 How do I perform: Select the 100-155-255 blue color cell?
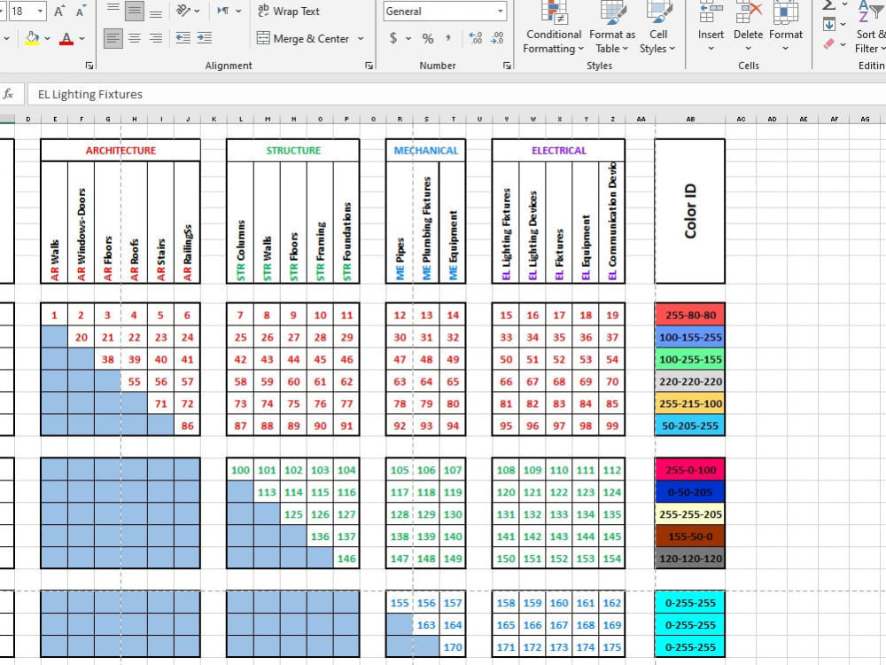(690, 337)
